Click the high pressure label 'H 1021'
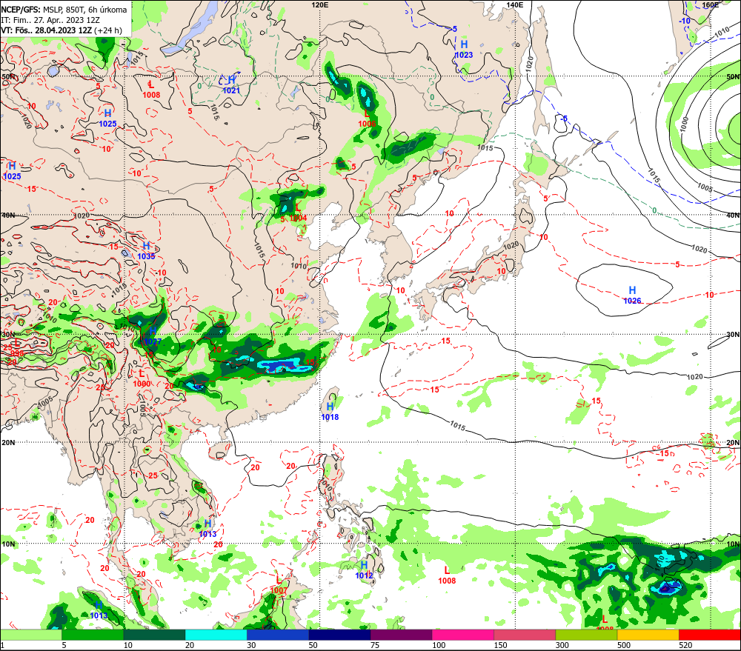 [x=231, y=85]
